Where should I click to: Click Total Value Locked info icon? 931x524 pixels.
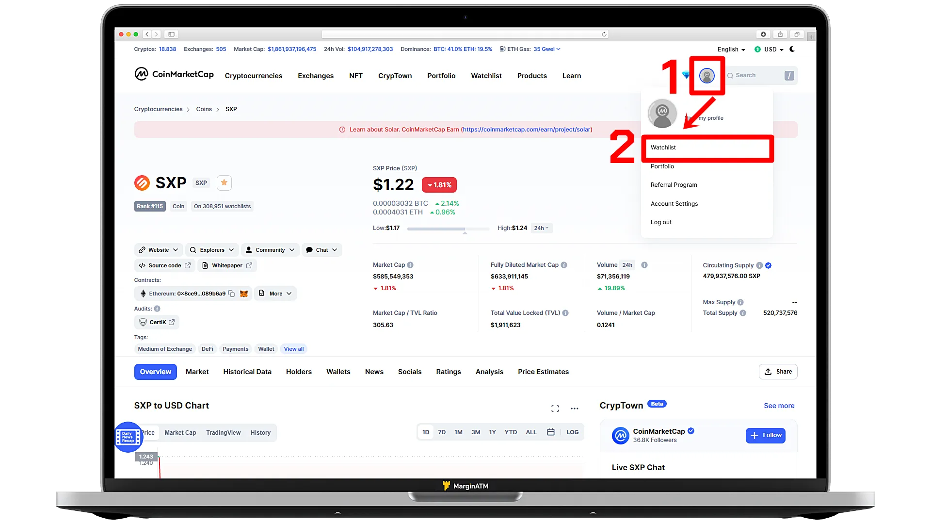565,313
